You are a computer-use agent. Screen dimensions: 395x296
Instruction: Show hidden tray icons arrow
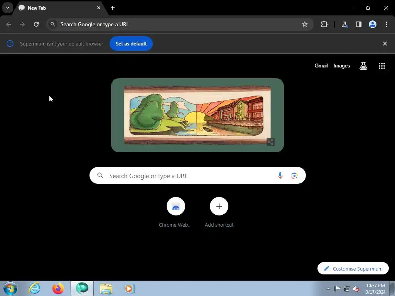click(328, 289)
